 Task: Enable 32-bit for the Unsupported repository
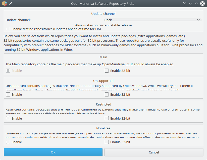click(x=107, y=94)
